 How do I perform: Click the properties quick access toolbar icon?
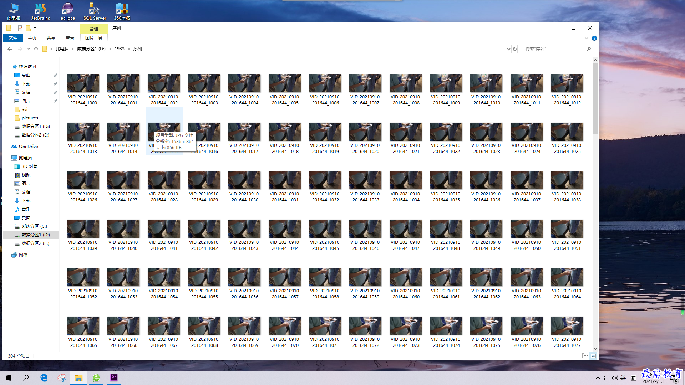click(x=20, y=28)
